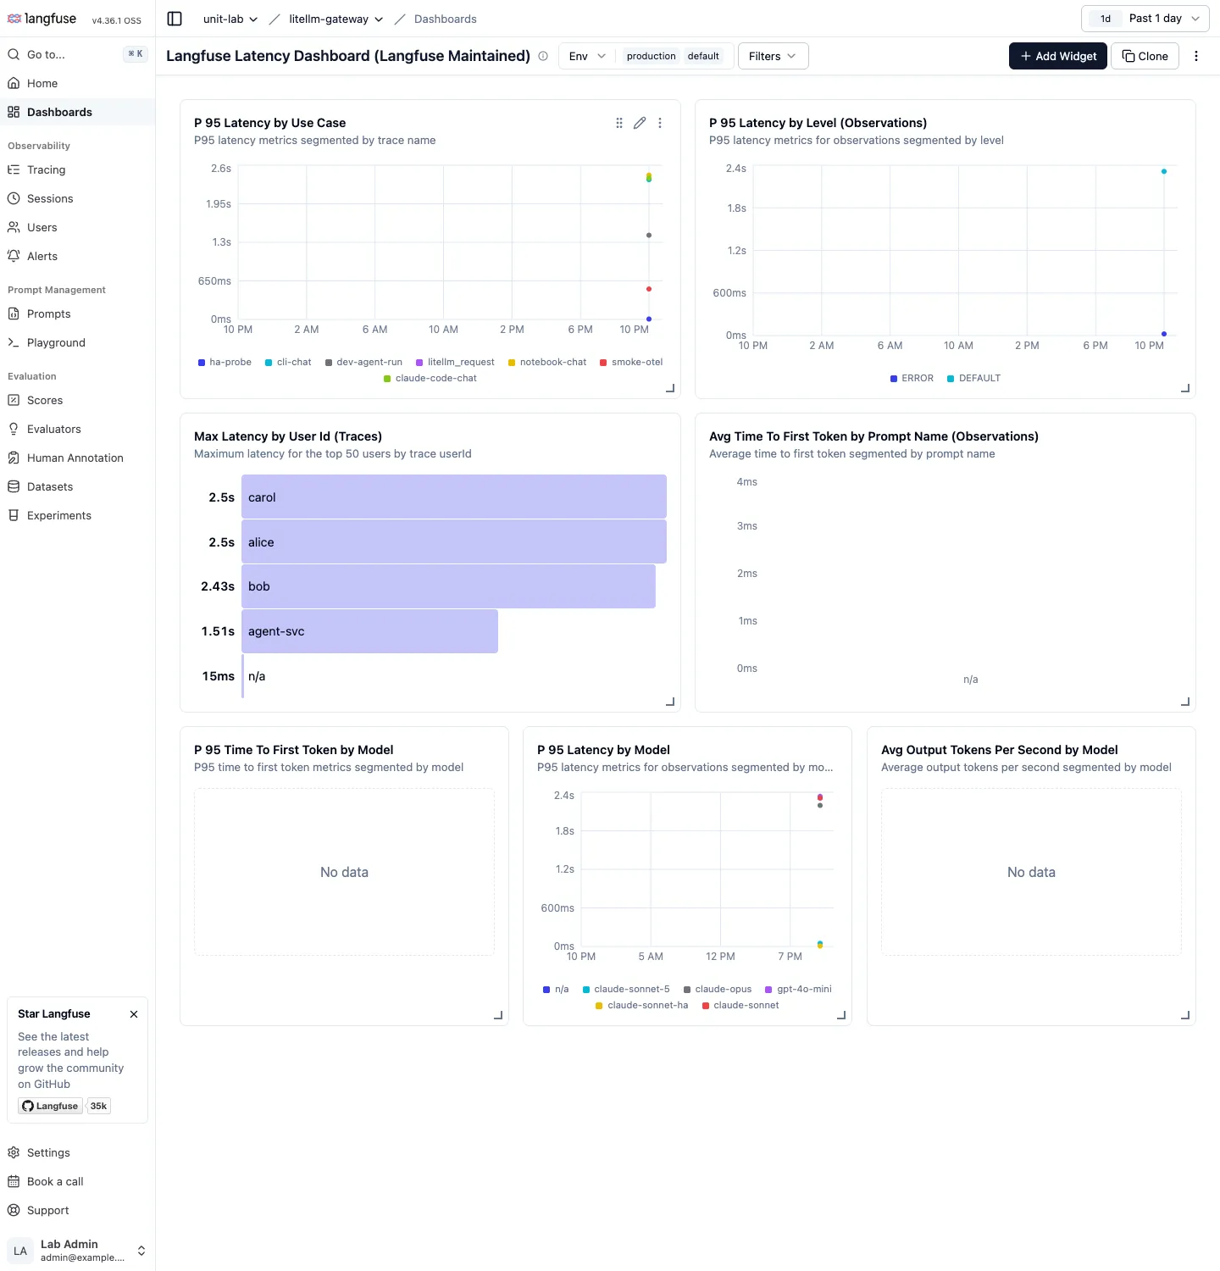Open Book a call
1220x1271 pixels.
(78, 1181)
